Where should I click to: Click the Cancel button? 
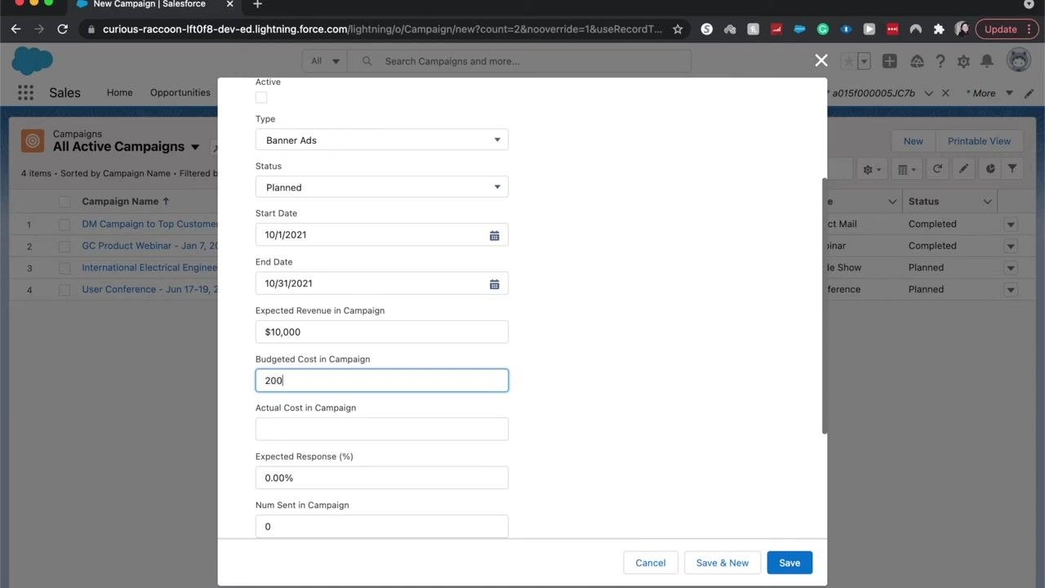click(x=651, y=563)
